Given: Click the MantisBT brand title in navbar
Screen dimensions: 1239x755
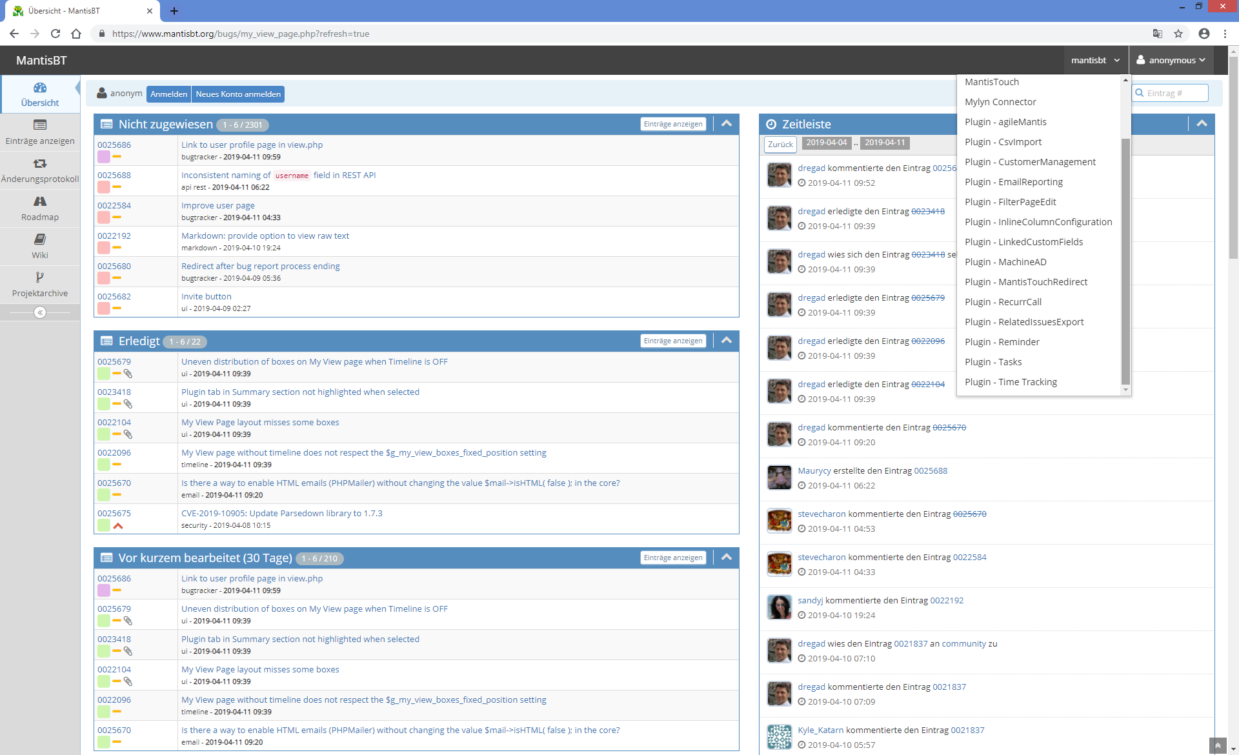Looking at the screenshot, I should point(41,60).
